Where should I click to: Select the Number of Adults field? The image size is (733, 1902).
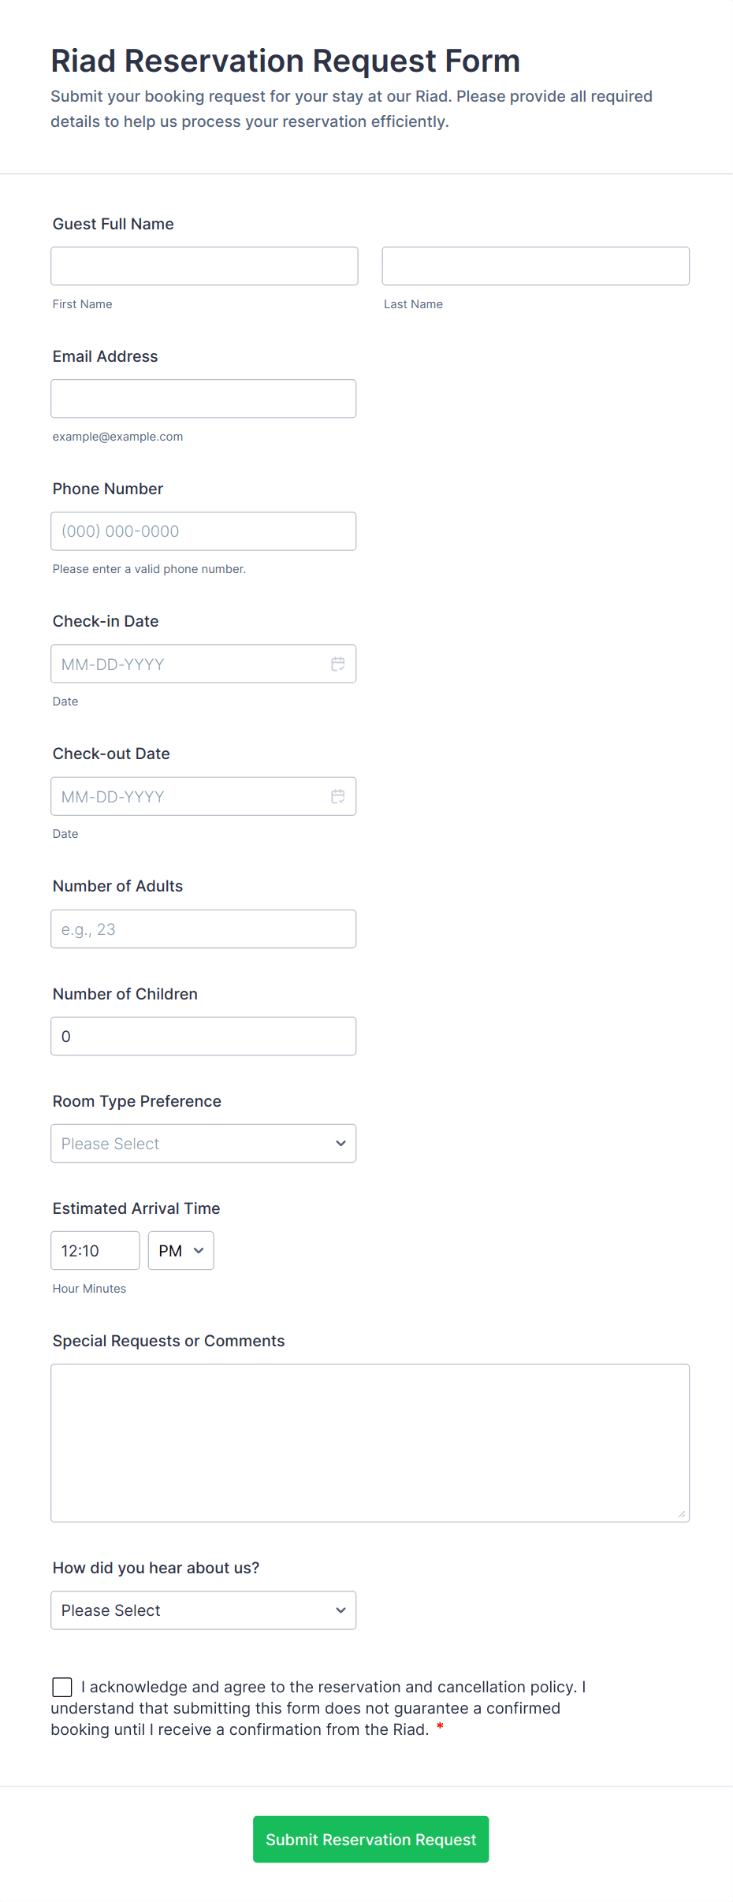tap(203, 929)
